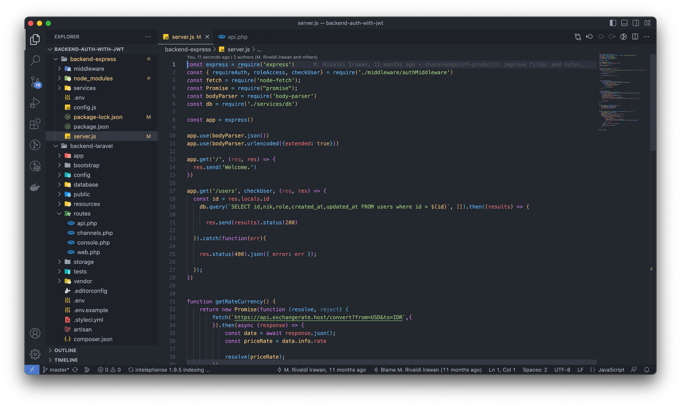The height and width of the screenshot is (407, 681).
Task: Click the Blame M. Rivaldi Irawan status item
Action: click(x=428, y=370)
